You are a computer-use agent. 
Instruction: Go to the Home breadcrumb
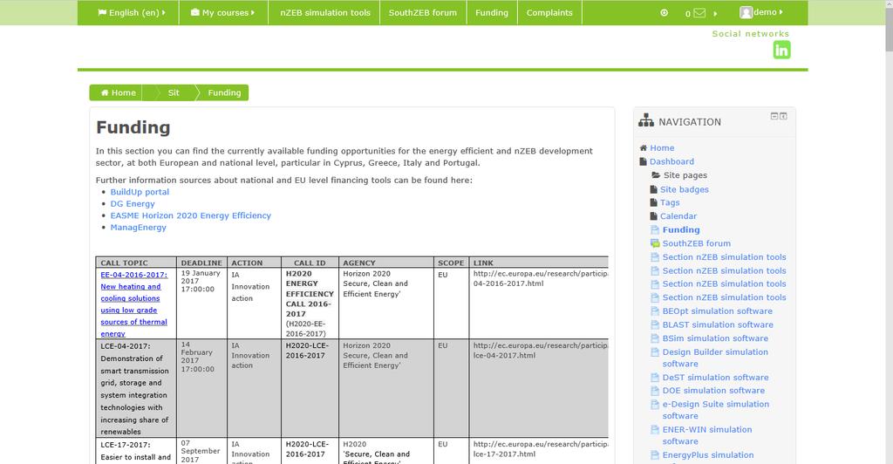coord(118,92)
